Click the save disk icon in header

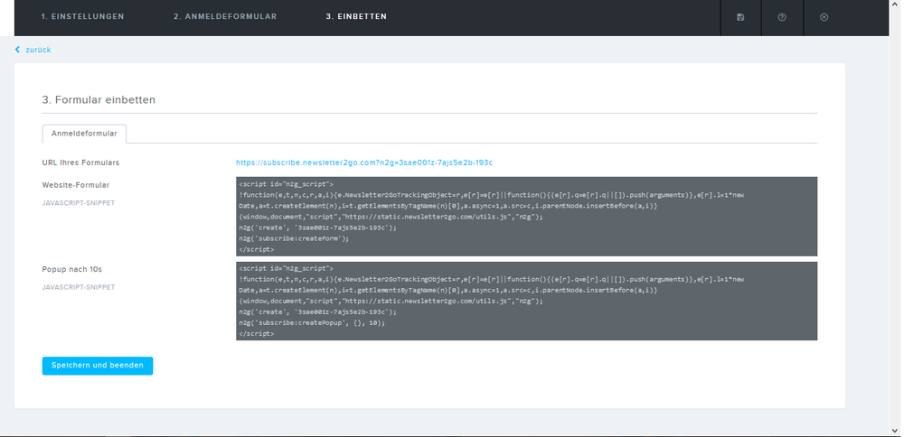[740, 17]
